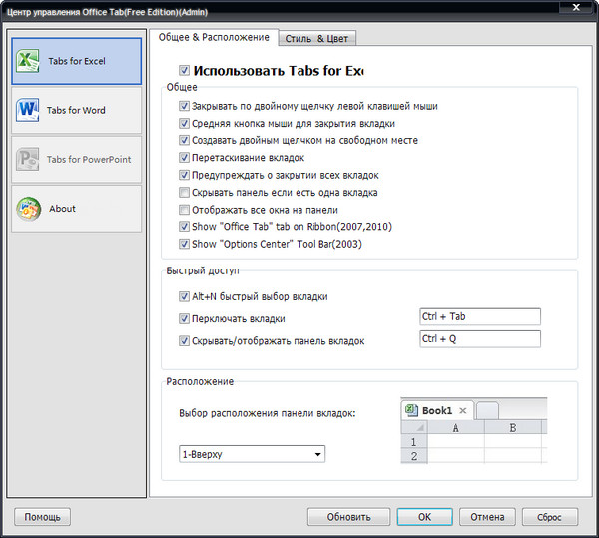Viewport: 599px width, 538px height.
Task: Uncheck 'Alt+N быстрый выбор вкладки'
Action: [x=184, y=296]
